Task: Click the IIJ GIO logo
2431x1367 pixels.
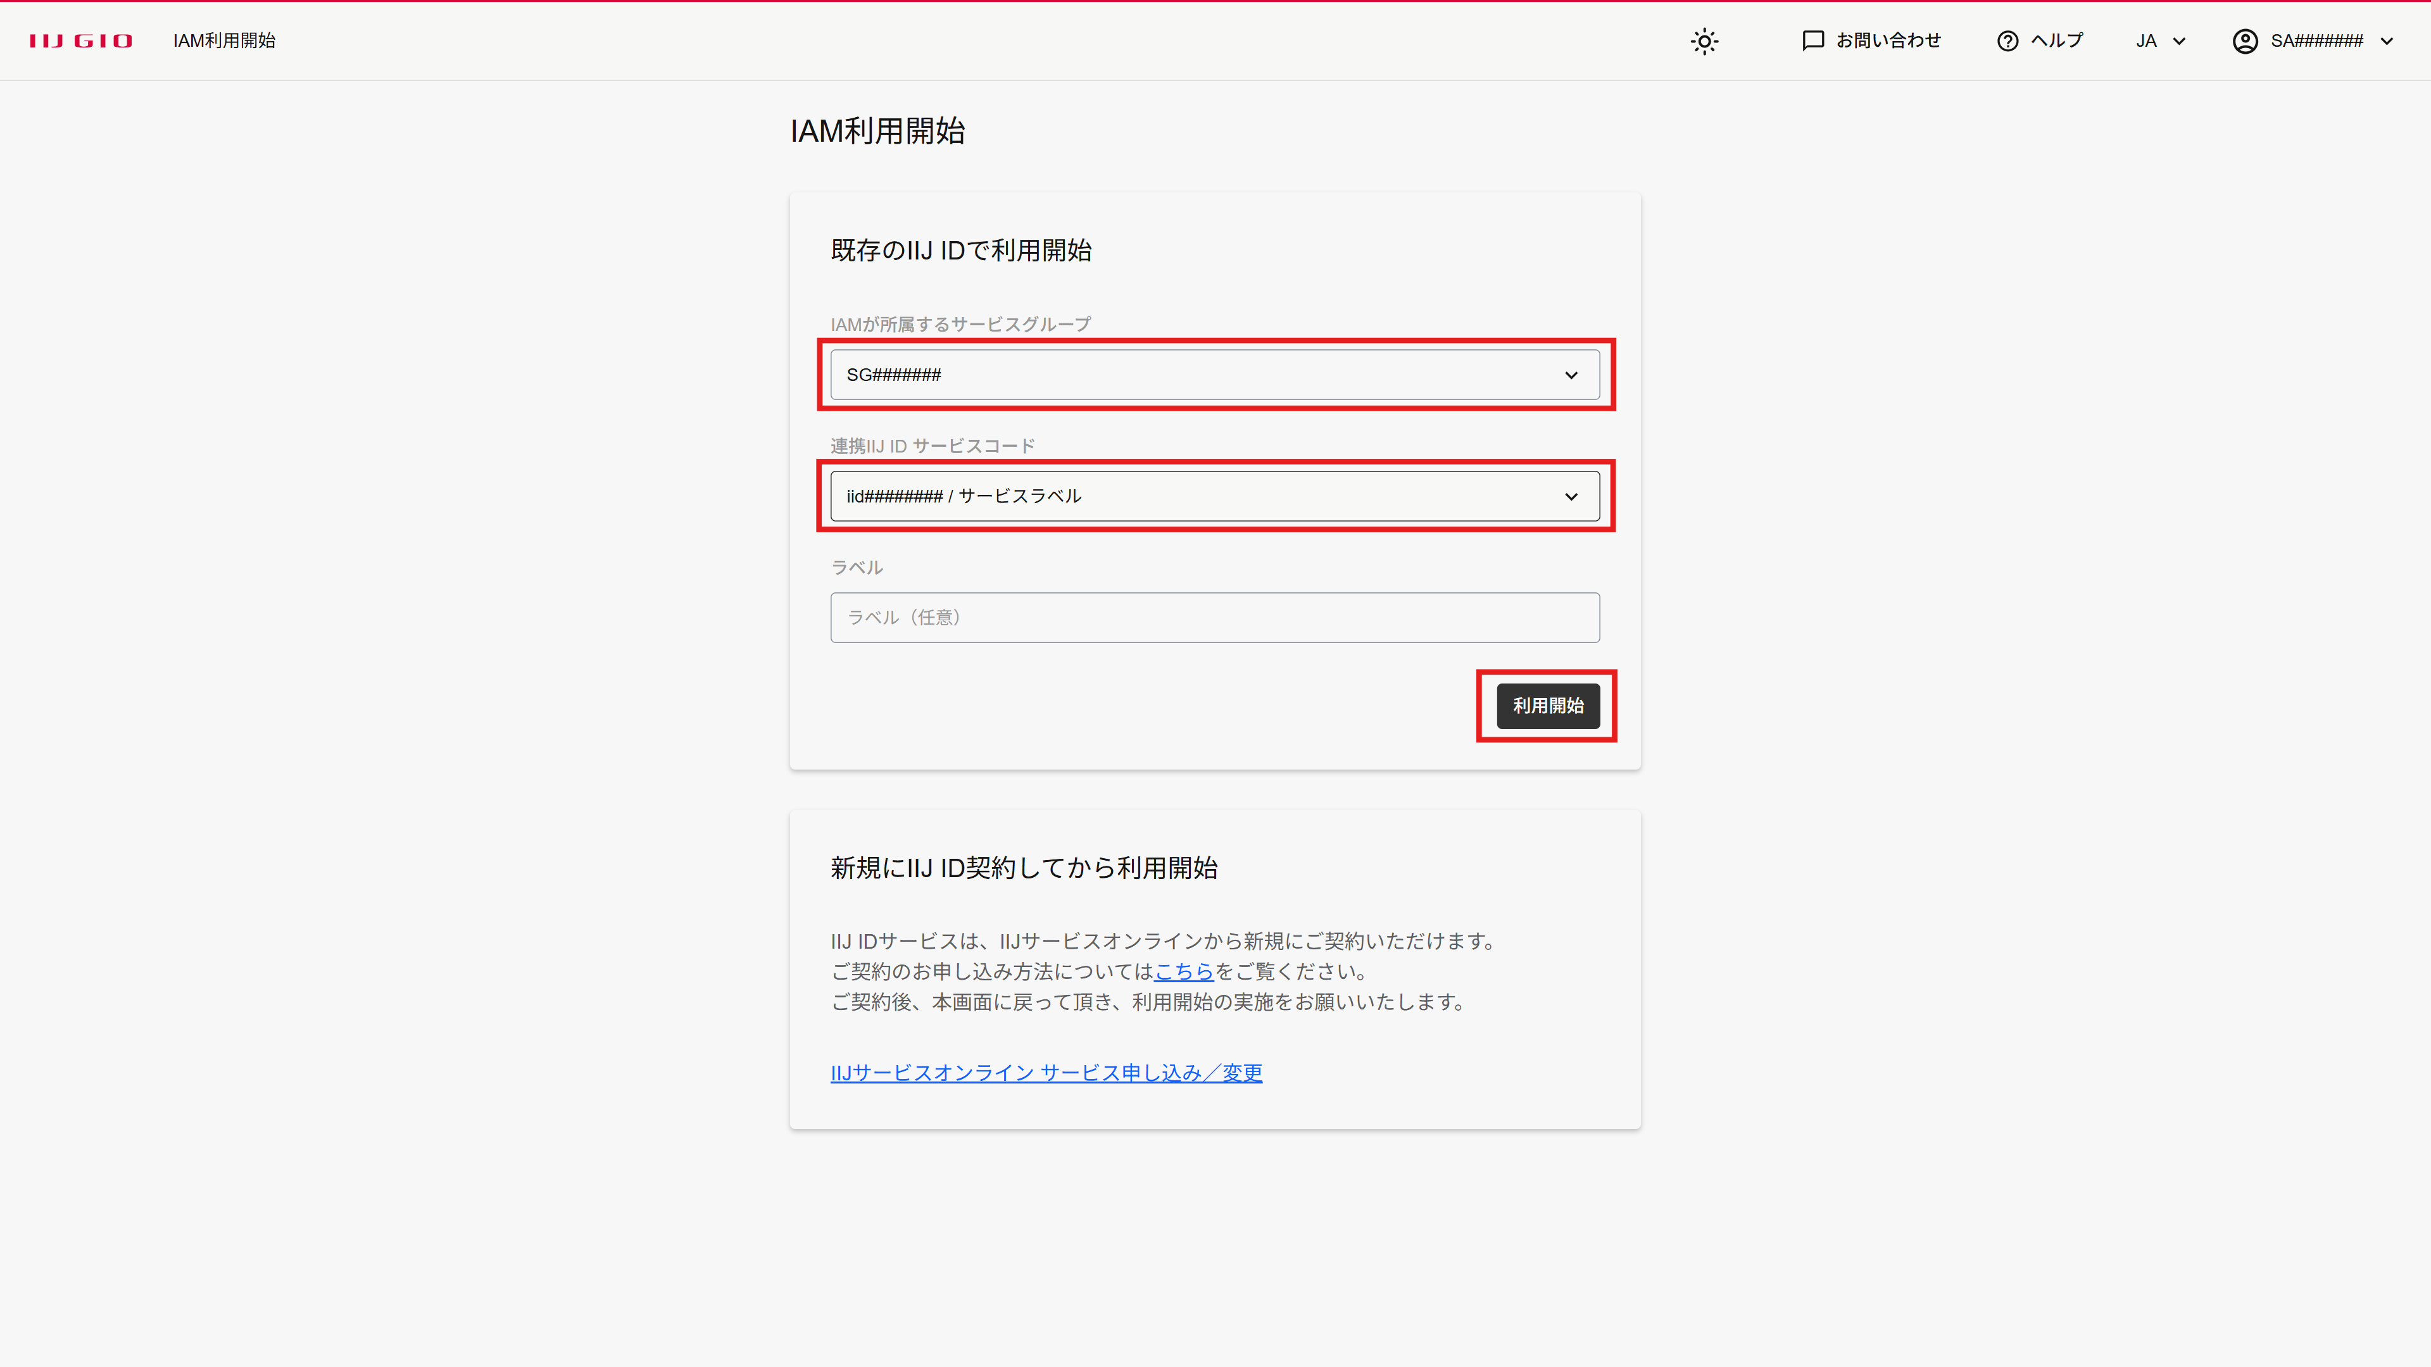Action: coord(81,41)
